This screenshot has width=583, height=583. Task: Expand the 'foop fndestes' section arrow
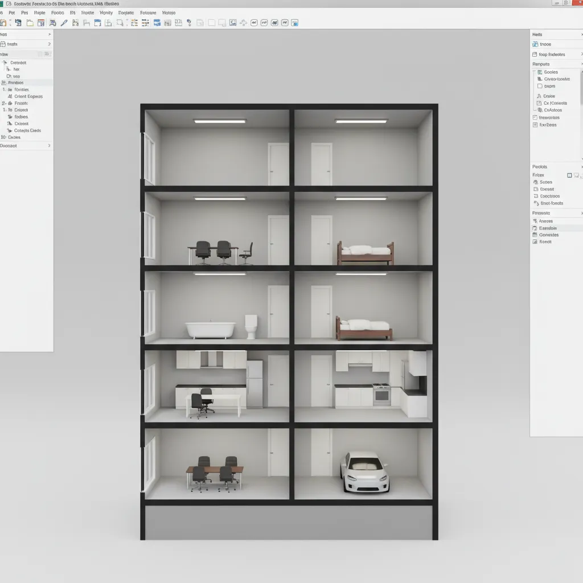581,55
